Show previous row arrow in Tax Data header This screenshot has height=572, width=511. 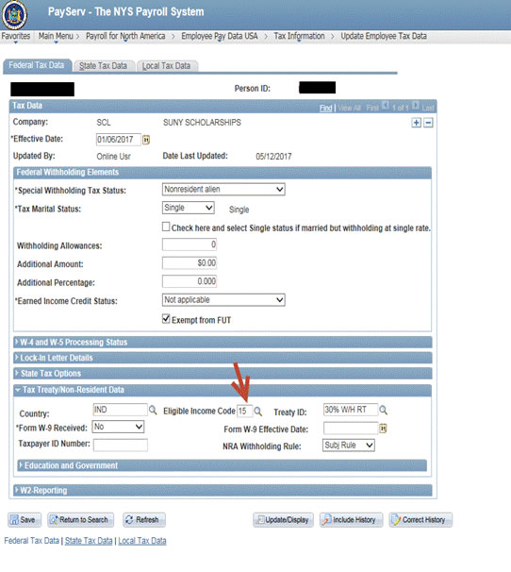point(386,106)
